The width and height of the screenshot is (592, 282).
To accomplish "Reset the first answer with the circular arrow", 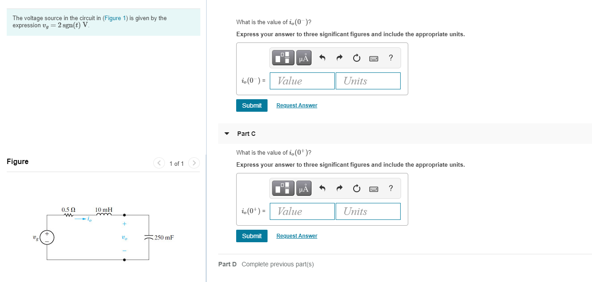I will [x=356, y=58].
